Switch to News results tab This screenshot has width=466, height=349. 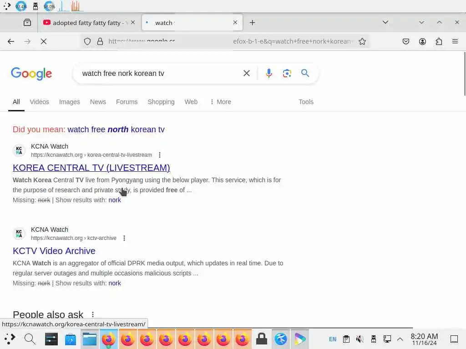point(98,102)
